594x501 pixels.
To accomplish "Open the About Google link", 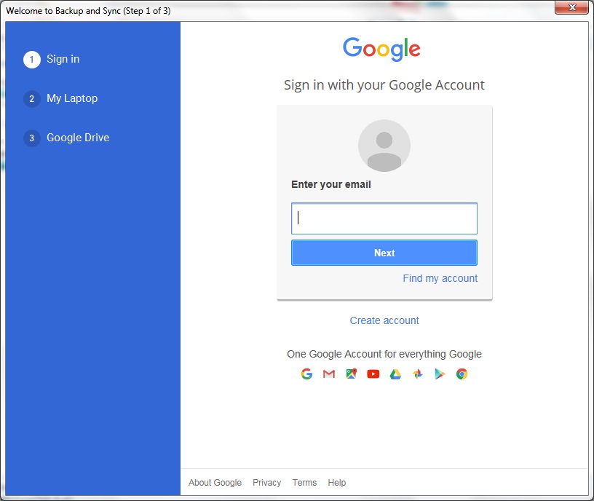I will (x=215, y=482).
